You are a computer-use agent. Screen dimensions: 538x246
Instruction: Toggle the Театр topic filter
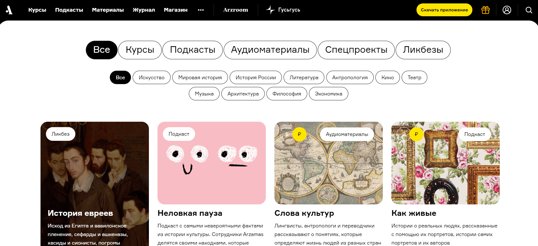[x=414, y=78]
